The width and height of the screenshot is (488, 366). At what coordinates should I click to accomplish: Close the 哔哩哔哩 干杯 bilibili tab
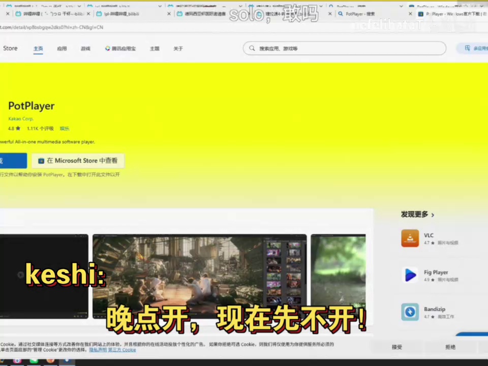(x=88, y=14)
